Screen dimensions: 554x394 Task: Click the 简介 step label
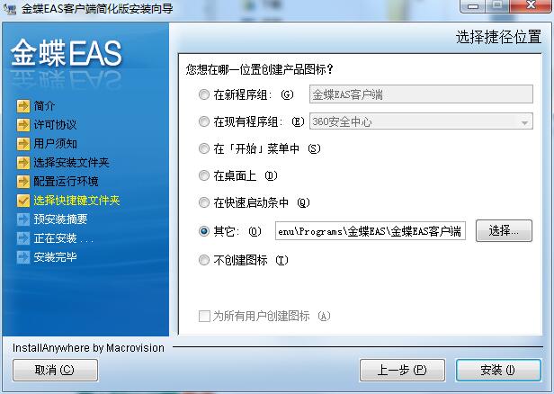tap(44, 105)
